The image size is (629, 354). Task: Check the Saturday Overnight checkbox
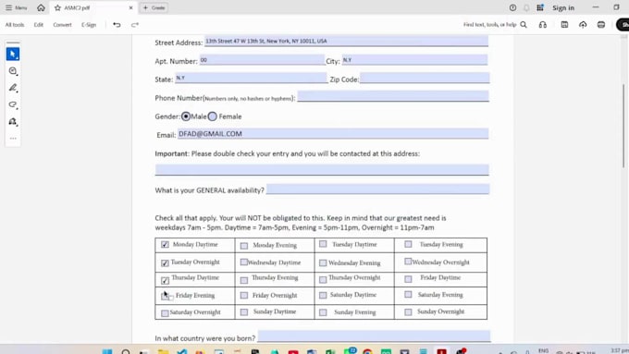tap(165, 313)
